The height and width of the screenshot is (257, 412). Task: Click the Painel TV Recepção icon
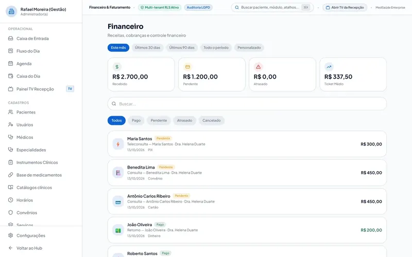10,89
